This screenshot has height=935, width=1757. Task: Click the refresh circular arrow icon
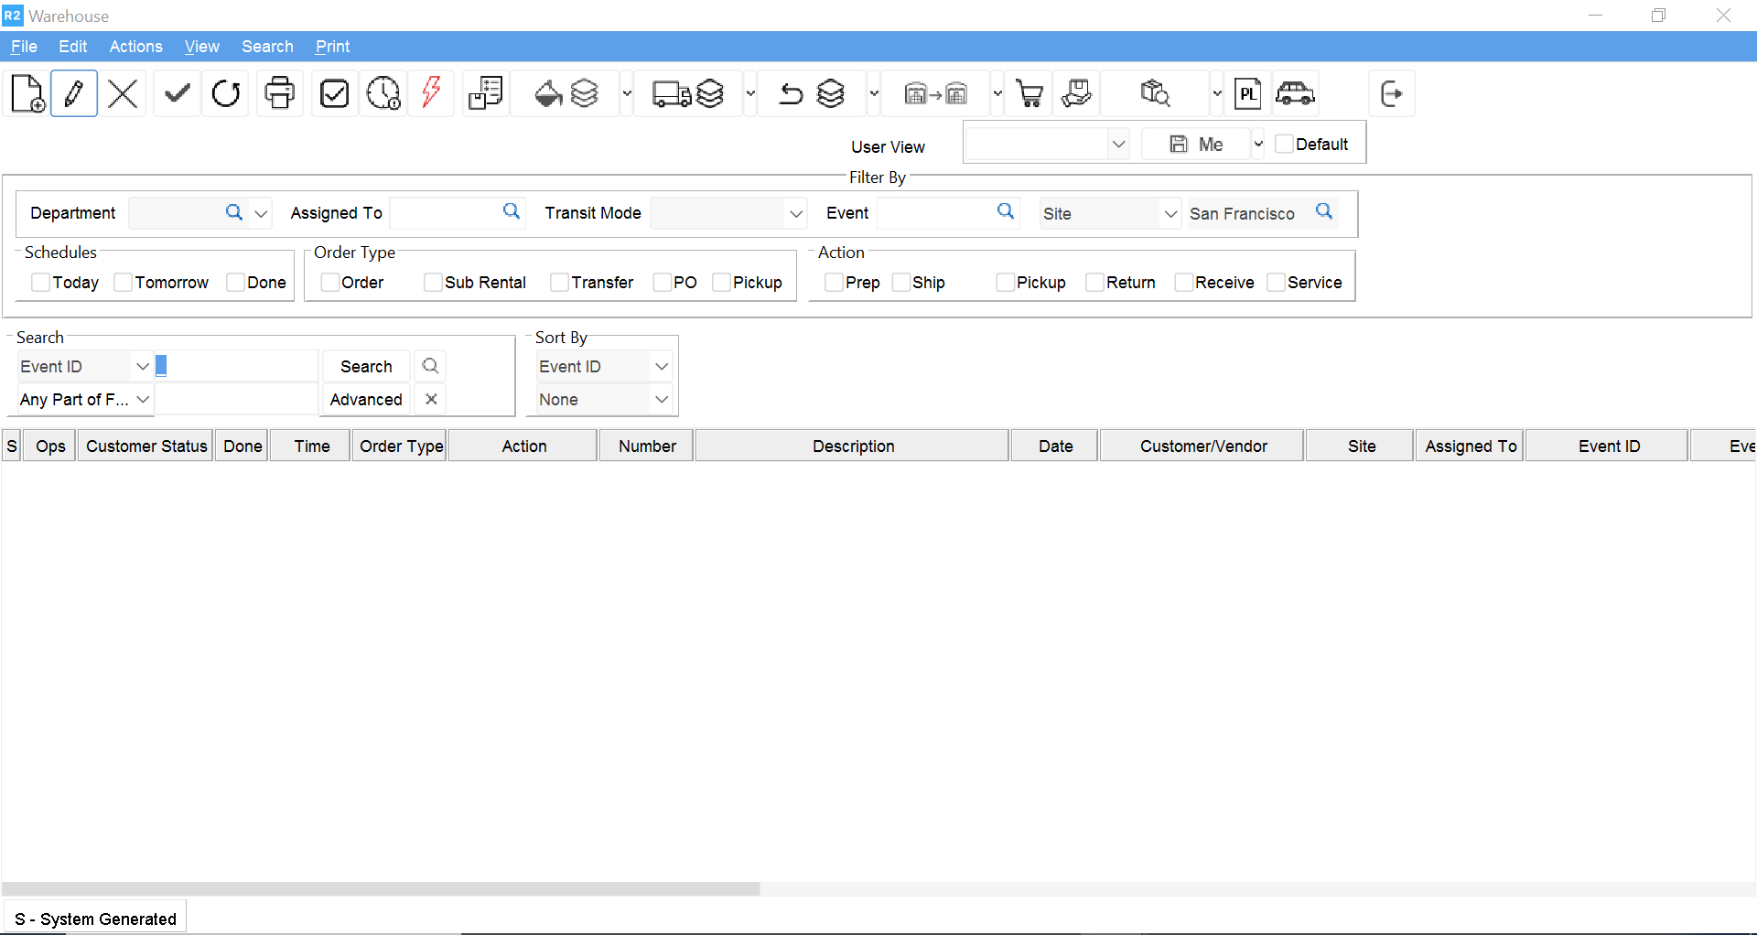226,93
